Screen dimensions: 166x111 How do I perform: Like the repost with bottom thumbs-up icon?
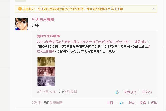point(121,103)
